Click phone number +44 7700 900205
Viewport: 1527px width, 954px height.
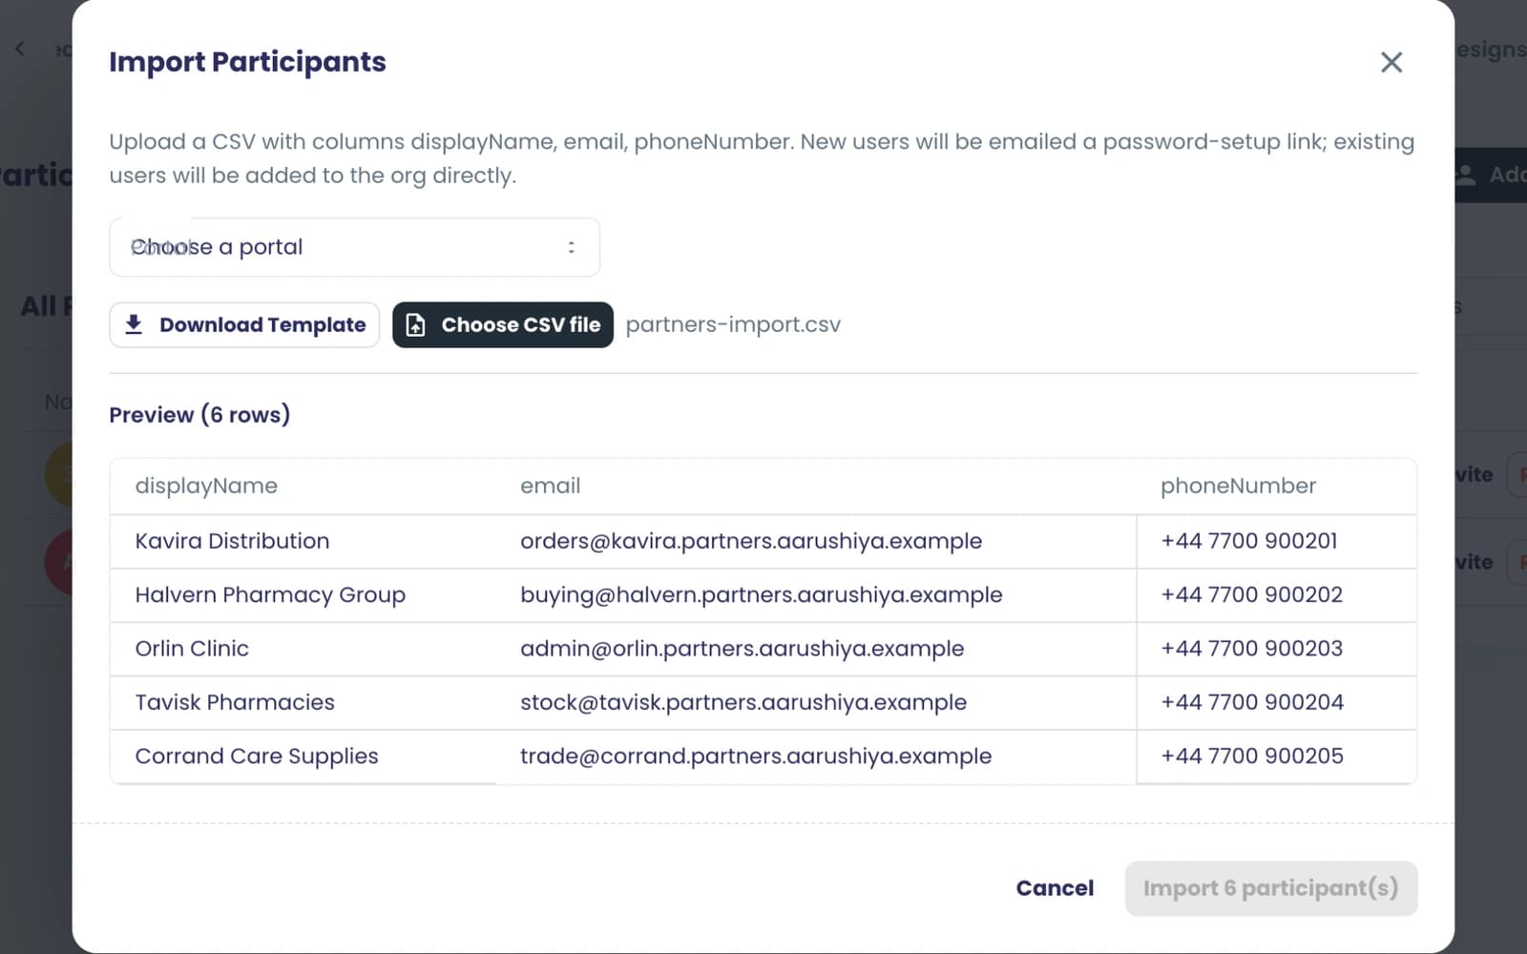pos(1252,757)
